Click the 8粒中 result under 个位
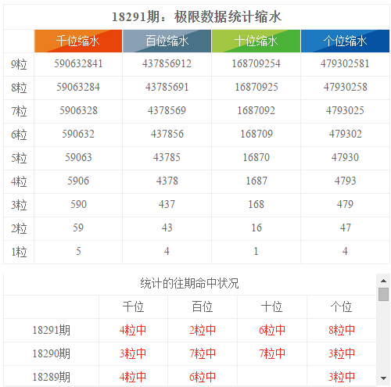The image size is (391, 387). (x=342, y=330)
